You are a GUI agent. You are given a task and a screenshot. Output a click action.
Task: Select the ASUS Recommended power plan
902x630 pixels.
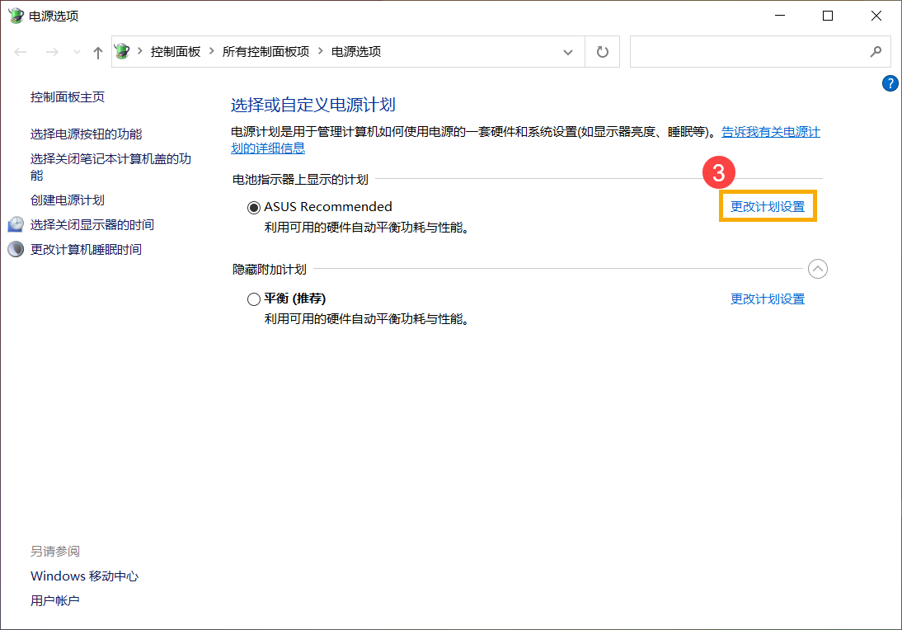click(x=254, y=207)
